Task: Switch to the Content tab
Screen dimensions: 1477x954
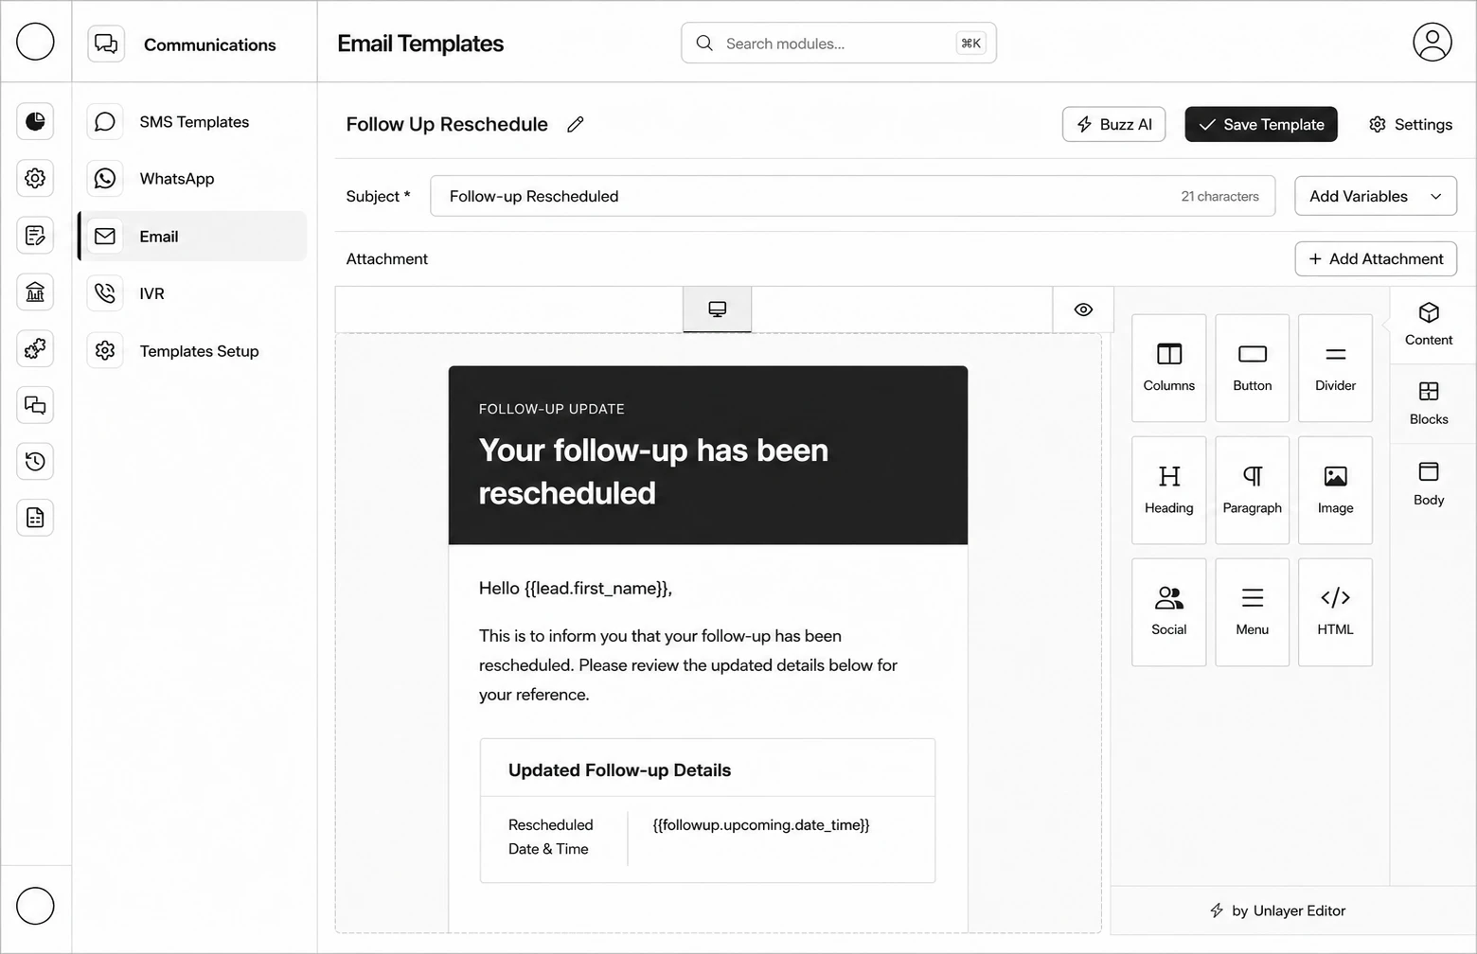Action: 1429,325
